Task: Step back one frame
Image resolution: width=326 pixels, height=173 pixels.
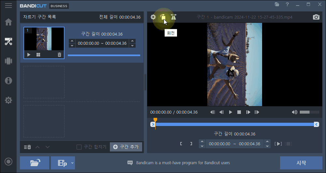Action: (221, 112)
